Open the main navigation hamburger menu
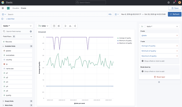 click(x=3, y=8)
